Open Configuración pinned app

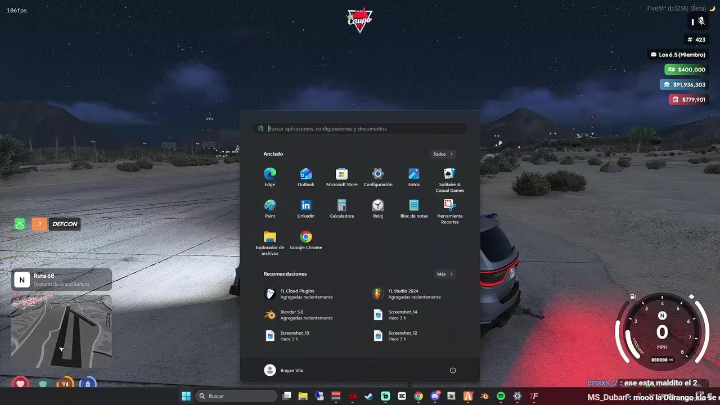pos(378,177)
